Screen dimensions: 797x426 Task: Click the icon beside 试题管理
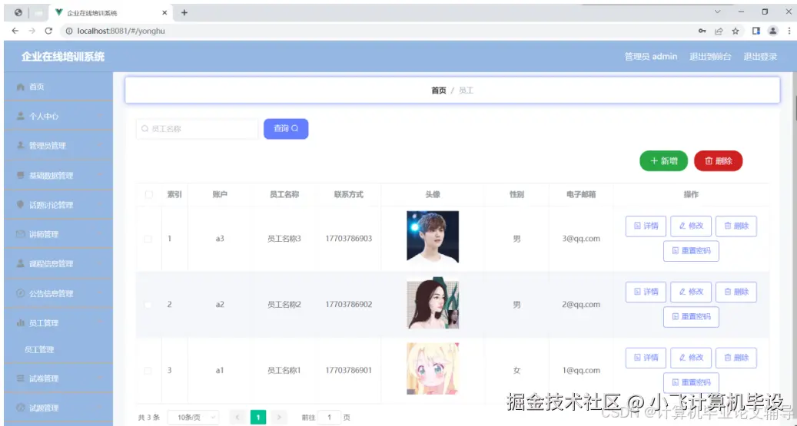tap(20, 408)
